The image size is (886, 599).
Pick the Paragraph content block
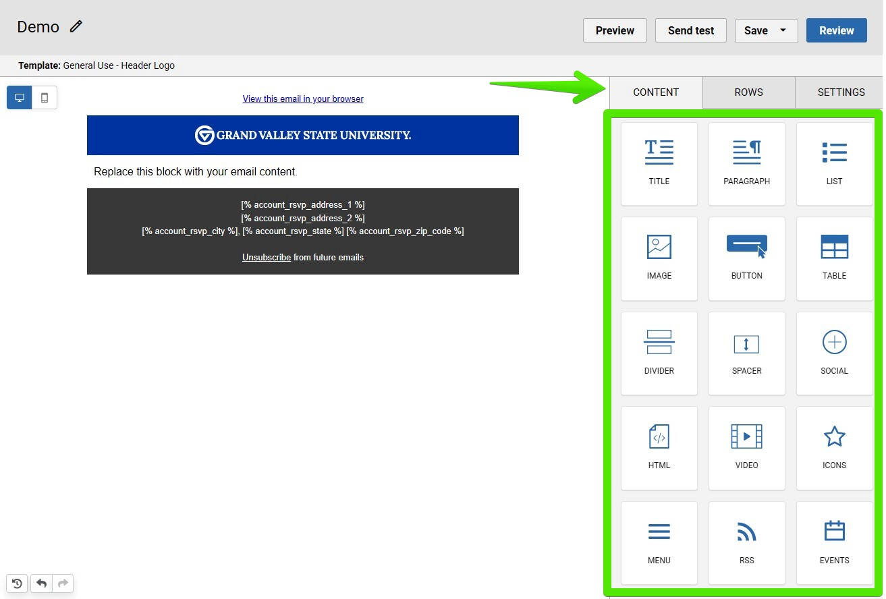pyautogui.click(x=746, y=163)
